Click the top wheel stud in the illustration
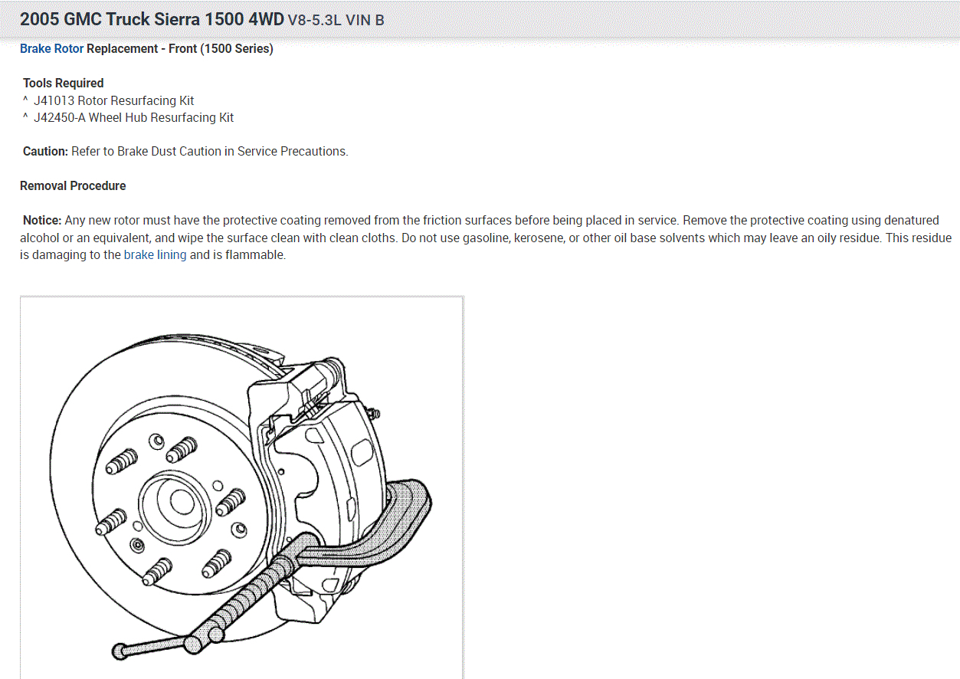Image resolution: width=960 pixels, height=679 pixels. click(183, 447)
